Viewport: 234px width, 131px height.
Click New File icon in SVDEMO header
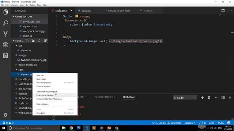point(27,41)
